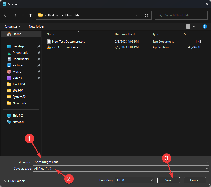211x187 pixels.
Task: Open Help with the question mark
Action: [x=204, y=26]
